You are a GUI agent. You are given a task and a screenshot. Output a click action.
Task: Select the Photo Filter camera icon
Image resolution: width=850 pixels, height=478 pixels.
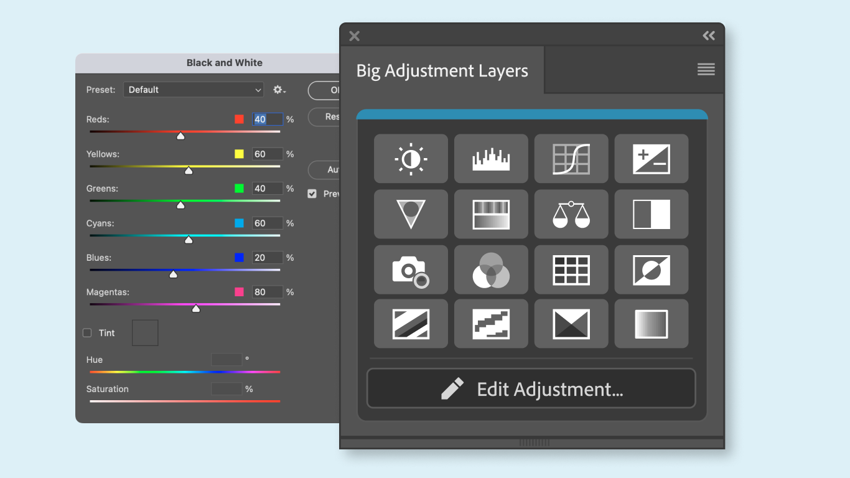pos(411,269)
